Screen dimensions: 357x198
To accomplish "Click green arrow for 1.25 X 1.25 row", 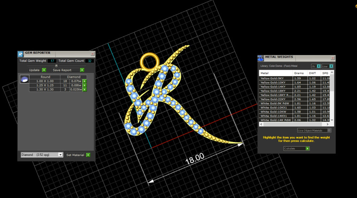I will [84, 85].
